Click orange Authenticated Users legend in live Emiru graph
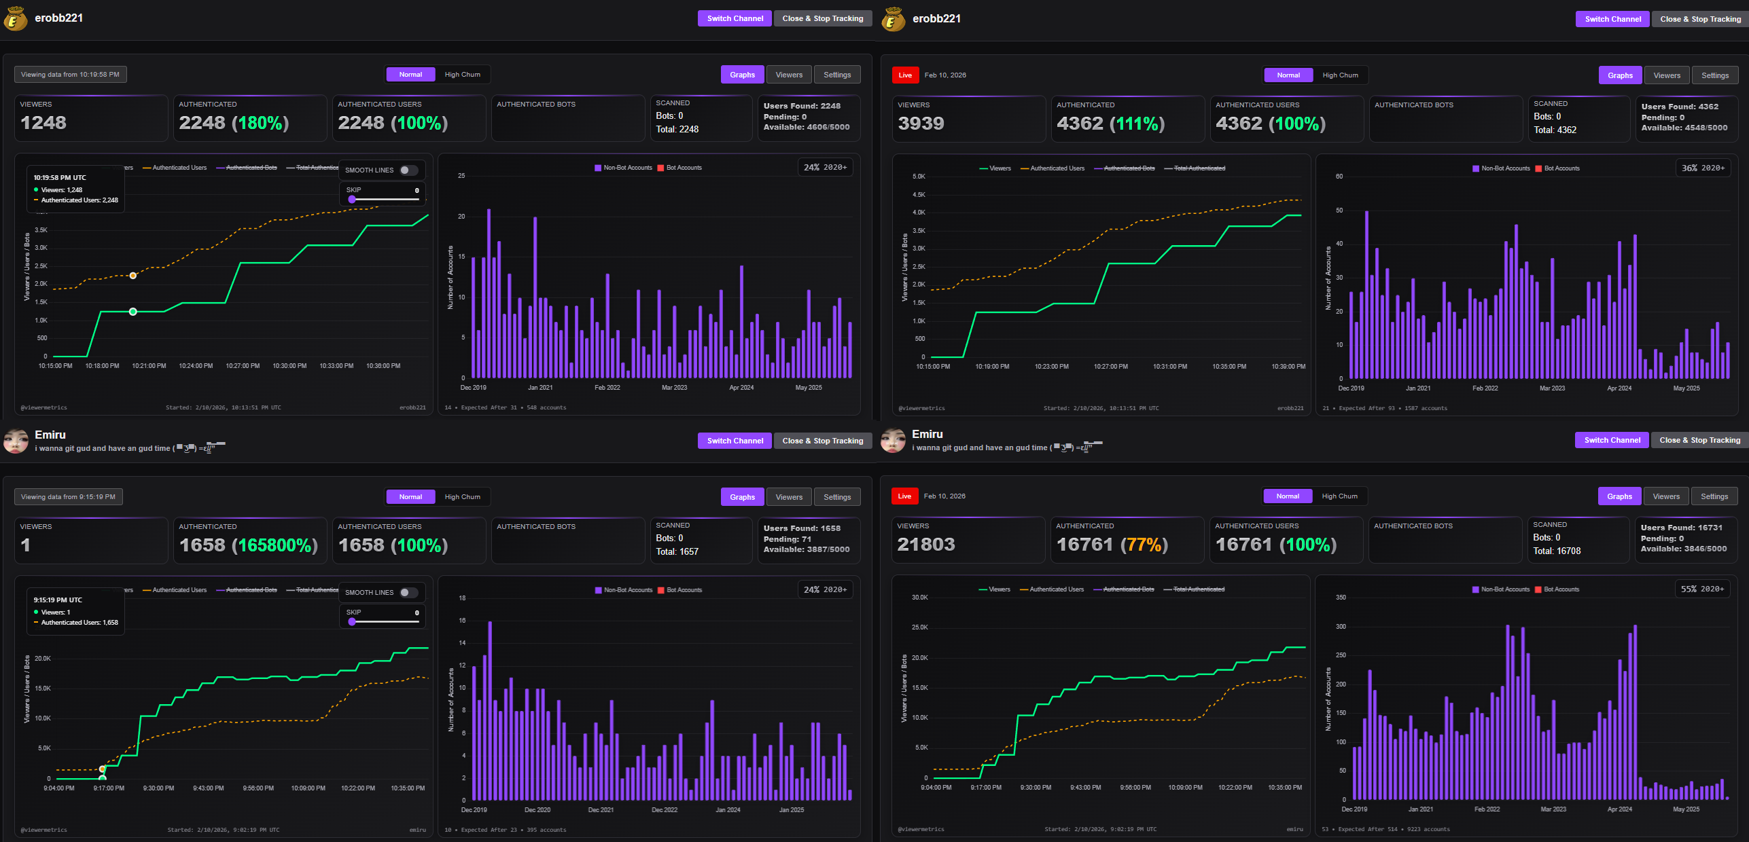This screenshot has width=1749, height=842. [x=1050, y=589]
